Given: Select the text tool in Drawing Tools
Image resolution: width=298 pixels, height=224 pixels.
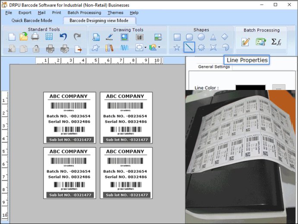Looking at the screenshot, I should pyautogui.click(x=96, y=37).
